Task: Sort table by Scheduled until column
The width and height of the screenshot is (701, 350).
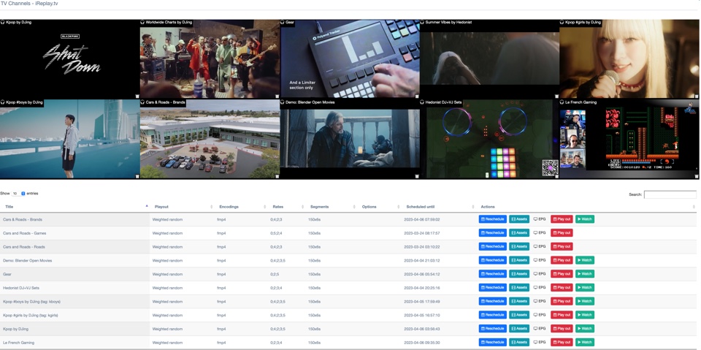Action: pyautogui.click(x=439, y=207)
